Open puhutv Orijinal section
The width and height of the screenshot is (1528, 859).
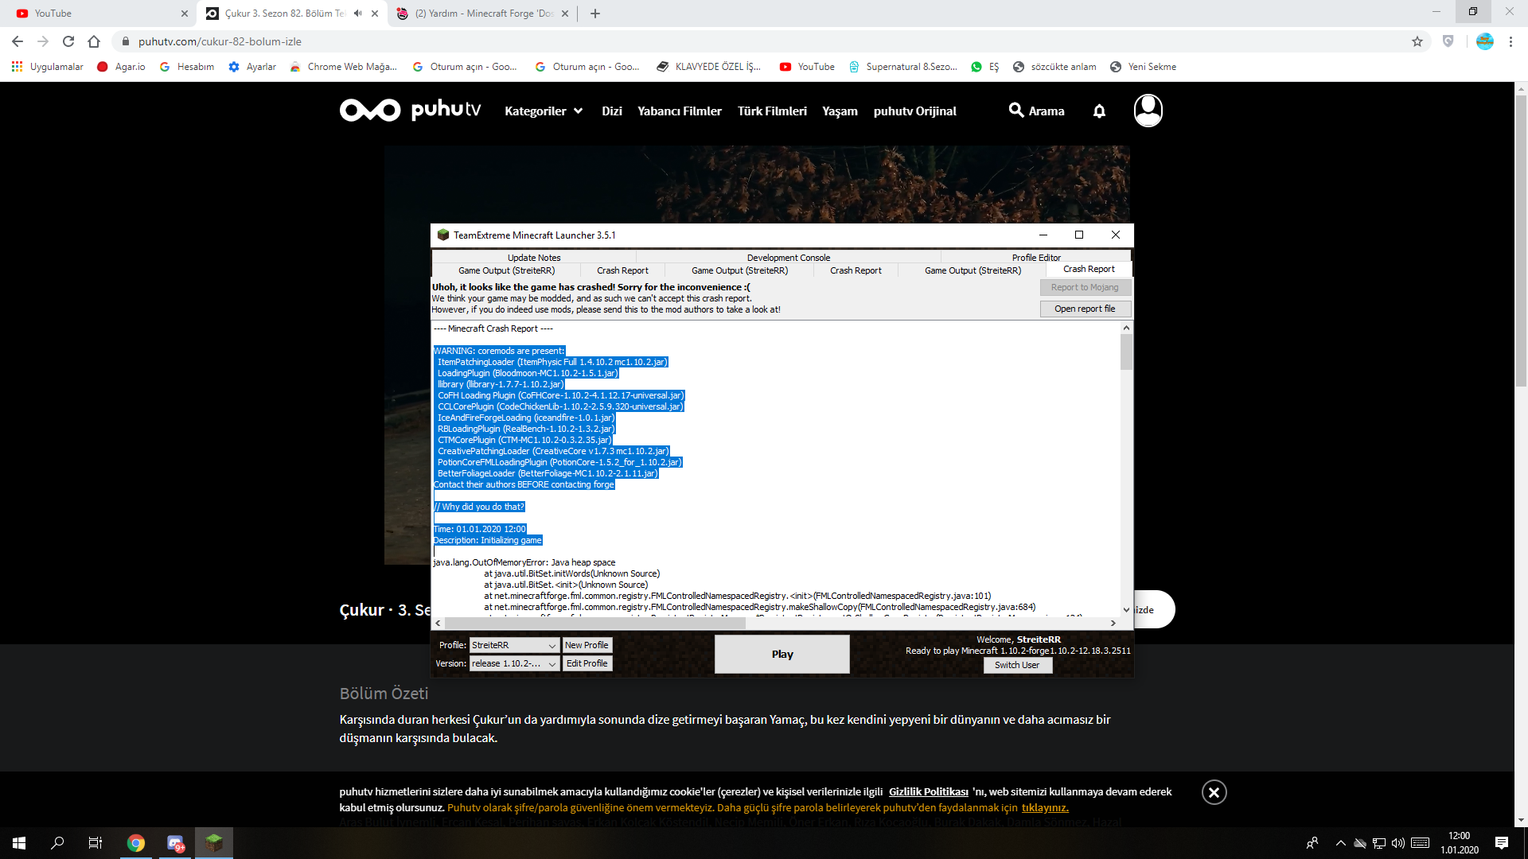click(915, 111)
